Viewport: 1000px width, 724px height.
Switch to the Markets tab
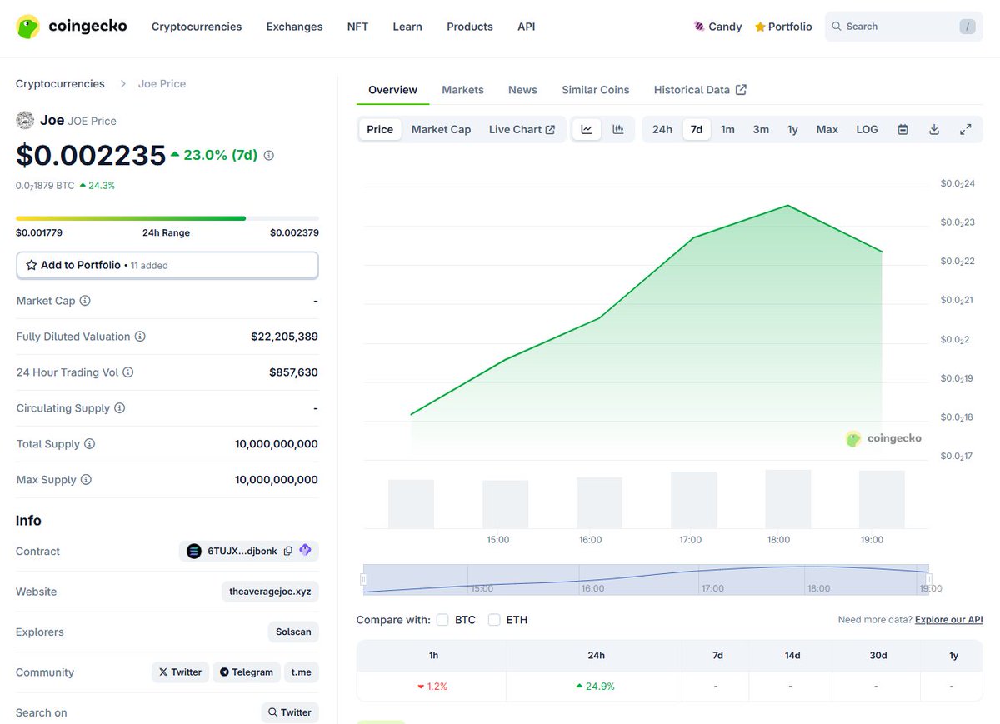462,90
